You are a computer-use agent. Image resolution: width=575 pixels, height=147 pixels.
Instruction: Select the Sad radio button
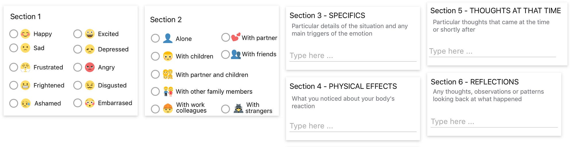pyautogui.click(x=14, y=48)
